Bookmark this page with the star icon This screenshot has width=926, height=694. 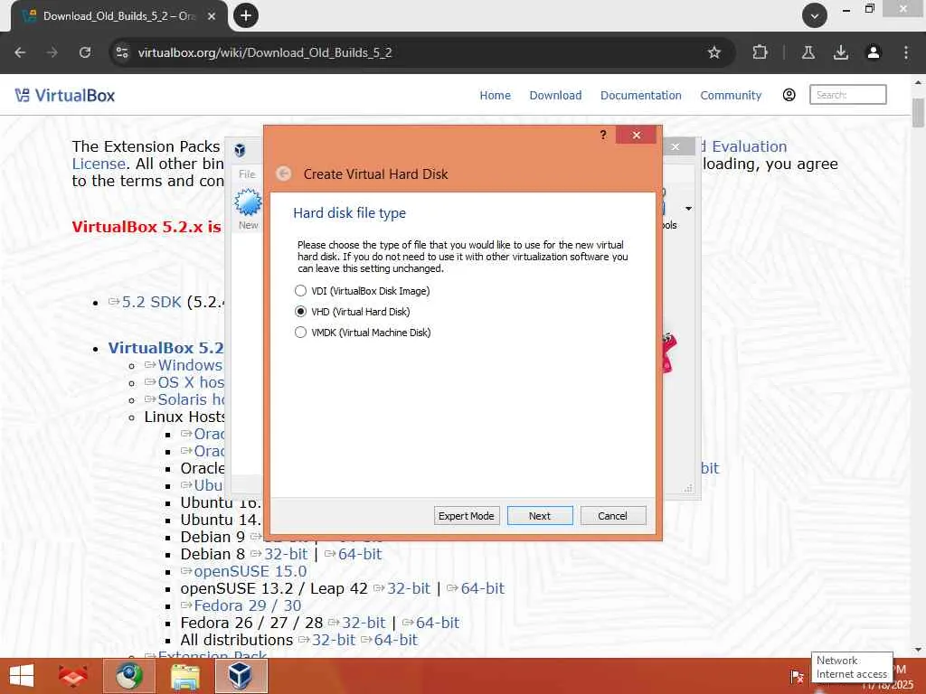[714, 52]
